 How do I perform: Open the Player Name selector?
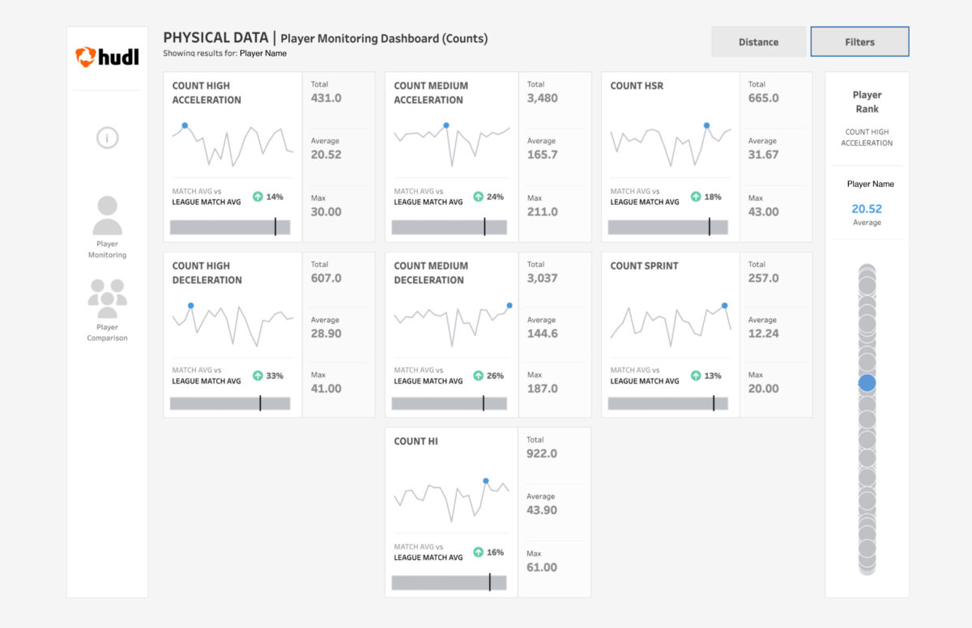867,184
